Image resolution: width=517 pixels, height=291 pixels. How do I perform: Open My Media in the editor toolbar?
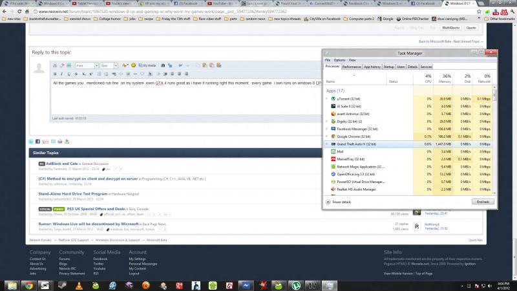point(147,65)
